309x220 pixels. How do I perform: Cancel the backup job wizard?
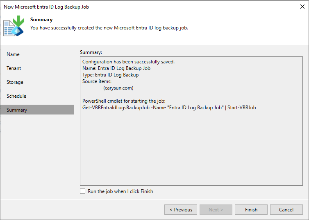click(x=286, y=210)
